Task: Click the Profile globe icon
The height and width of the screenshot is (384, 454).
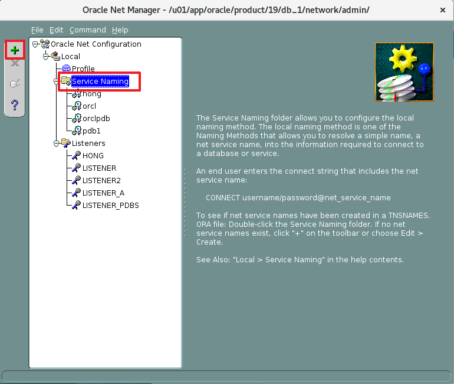Action: (x=66, y=69)
